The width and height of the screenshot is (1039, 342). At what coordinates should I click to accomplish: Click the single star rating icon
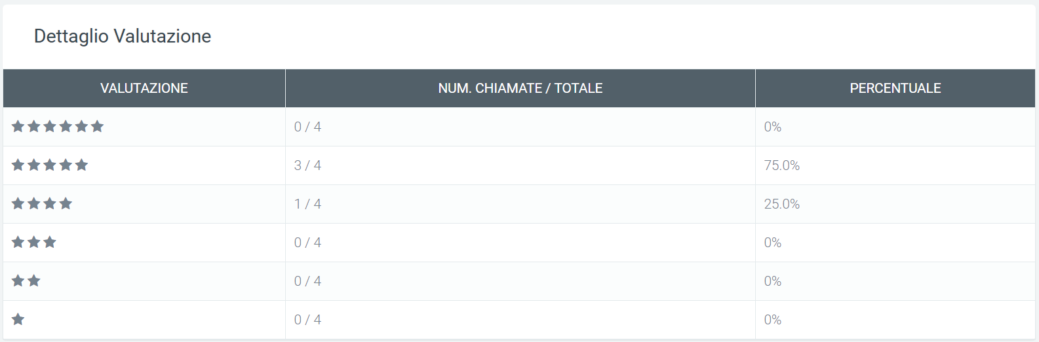[18, 319]
